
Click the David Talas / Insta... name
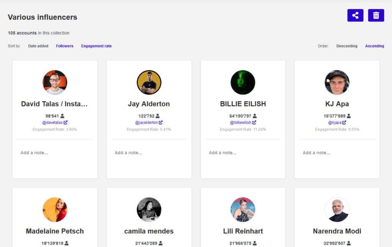coord(54,104)
